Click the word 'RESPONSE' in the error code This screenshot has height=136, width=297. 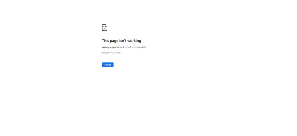click(x=117, y=53)
